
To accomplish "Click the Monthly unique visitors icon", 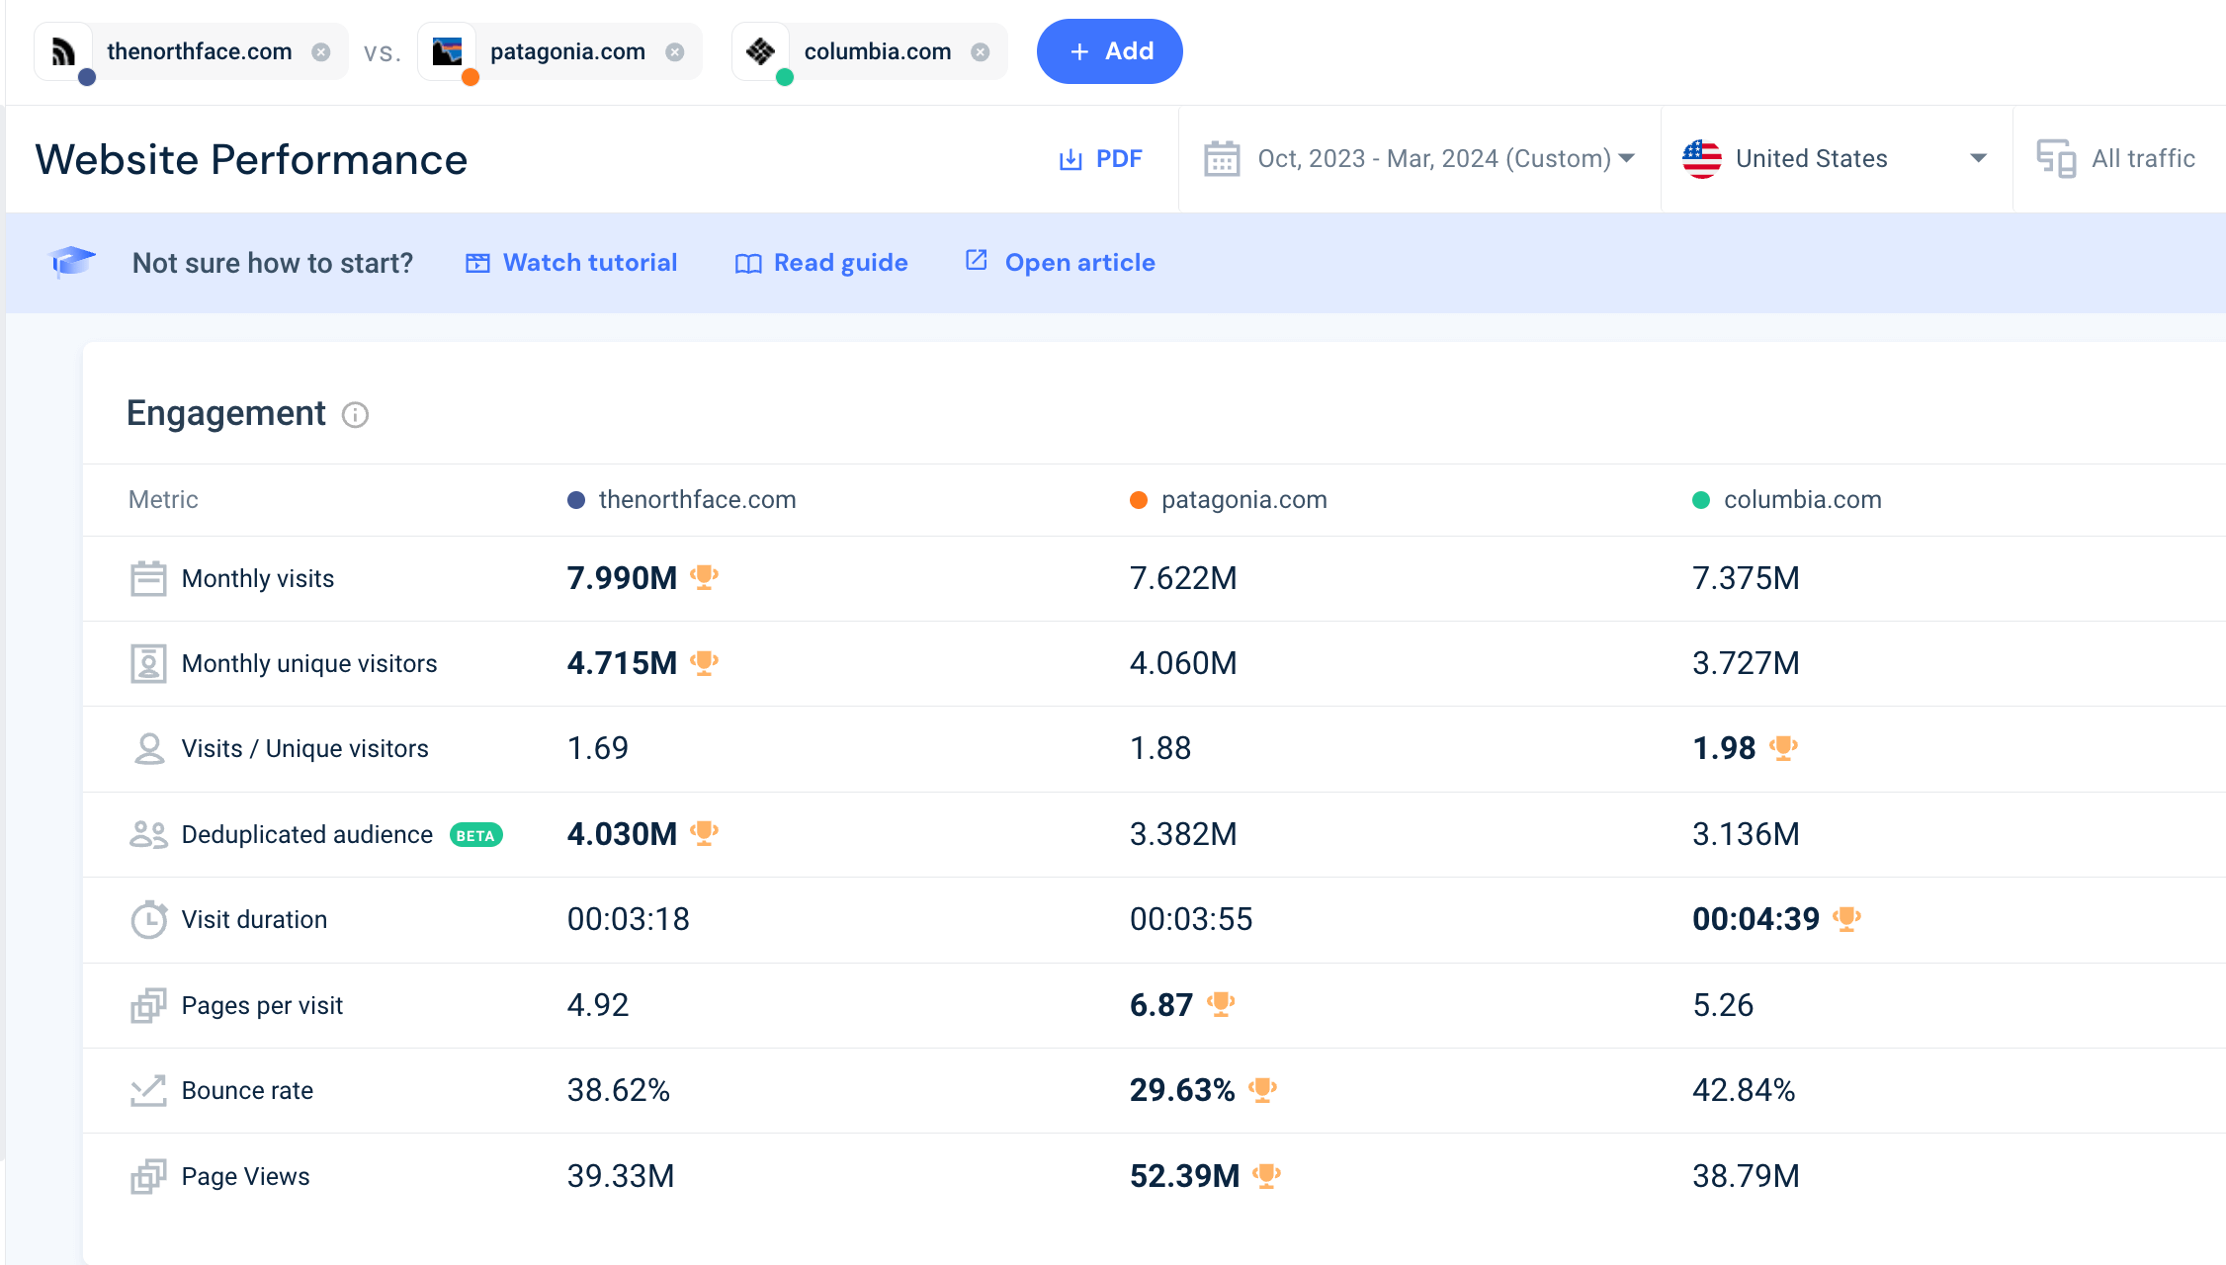I will coord(148,664).
